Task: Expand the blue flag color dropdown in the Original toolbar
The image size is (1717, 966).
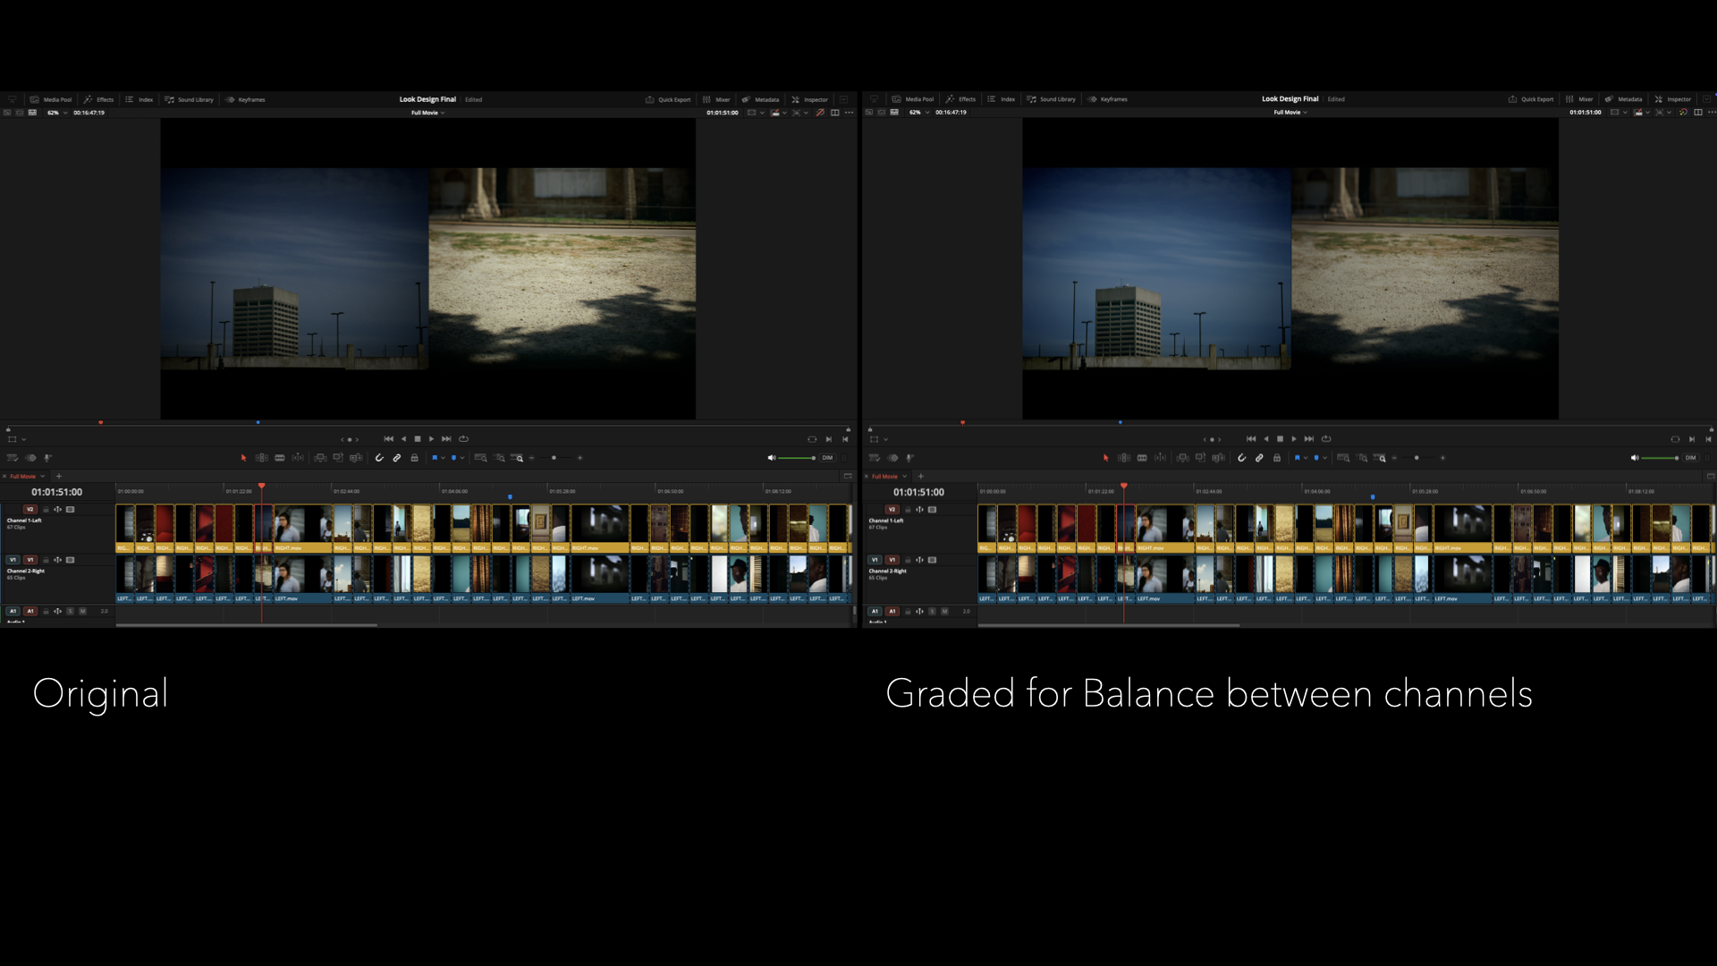Action: point(444,458)
